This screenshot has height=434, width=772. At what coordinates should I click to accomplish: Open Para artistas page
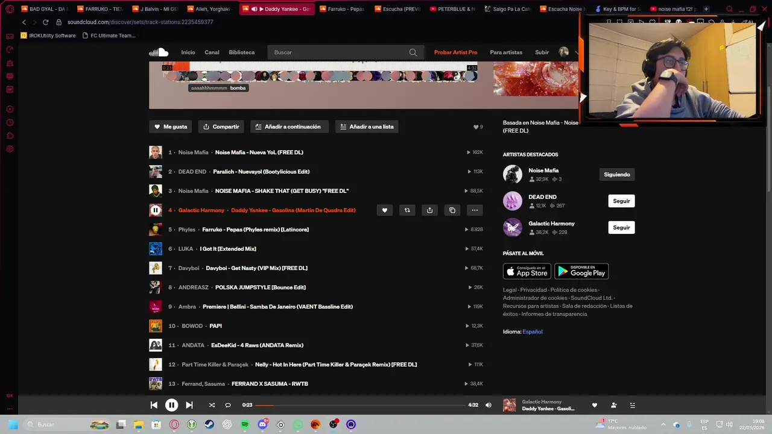click(x=506, y=52)
